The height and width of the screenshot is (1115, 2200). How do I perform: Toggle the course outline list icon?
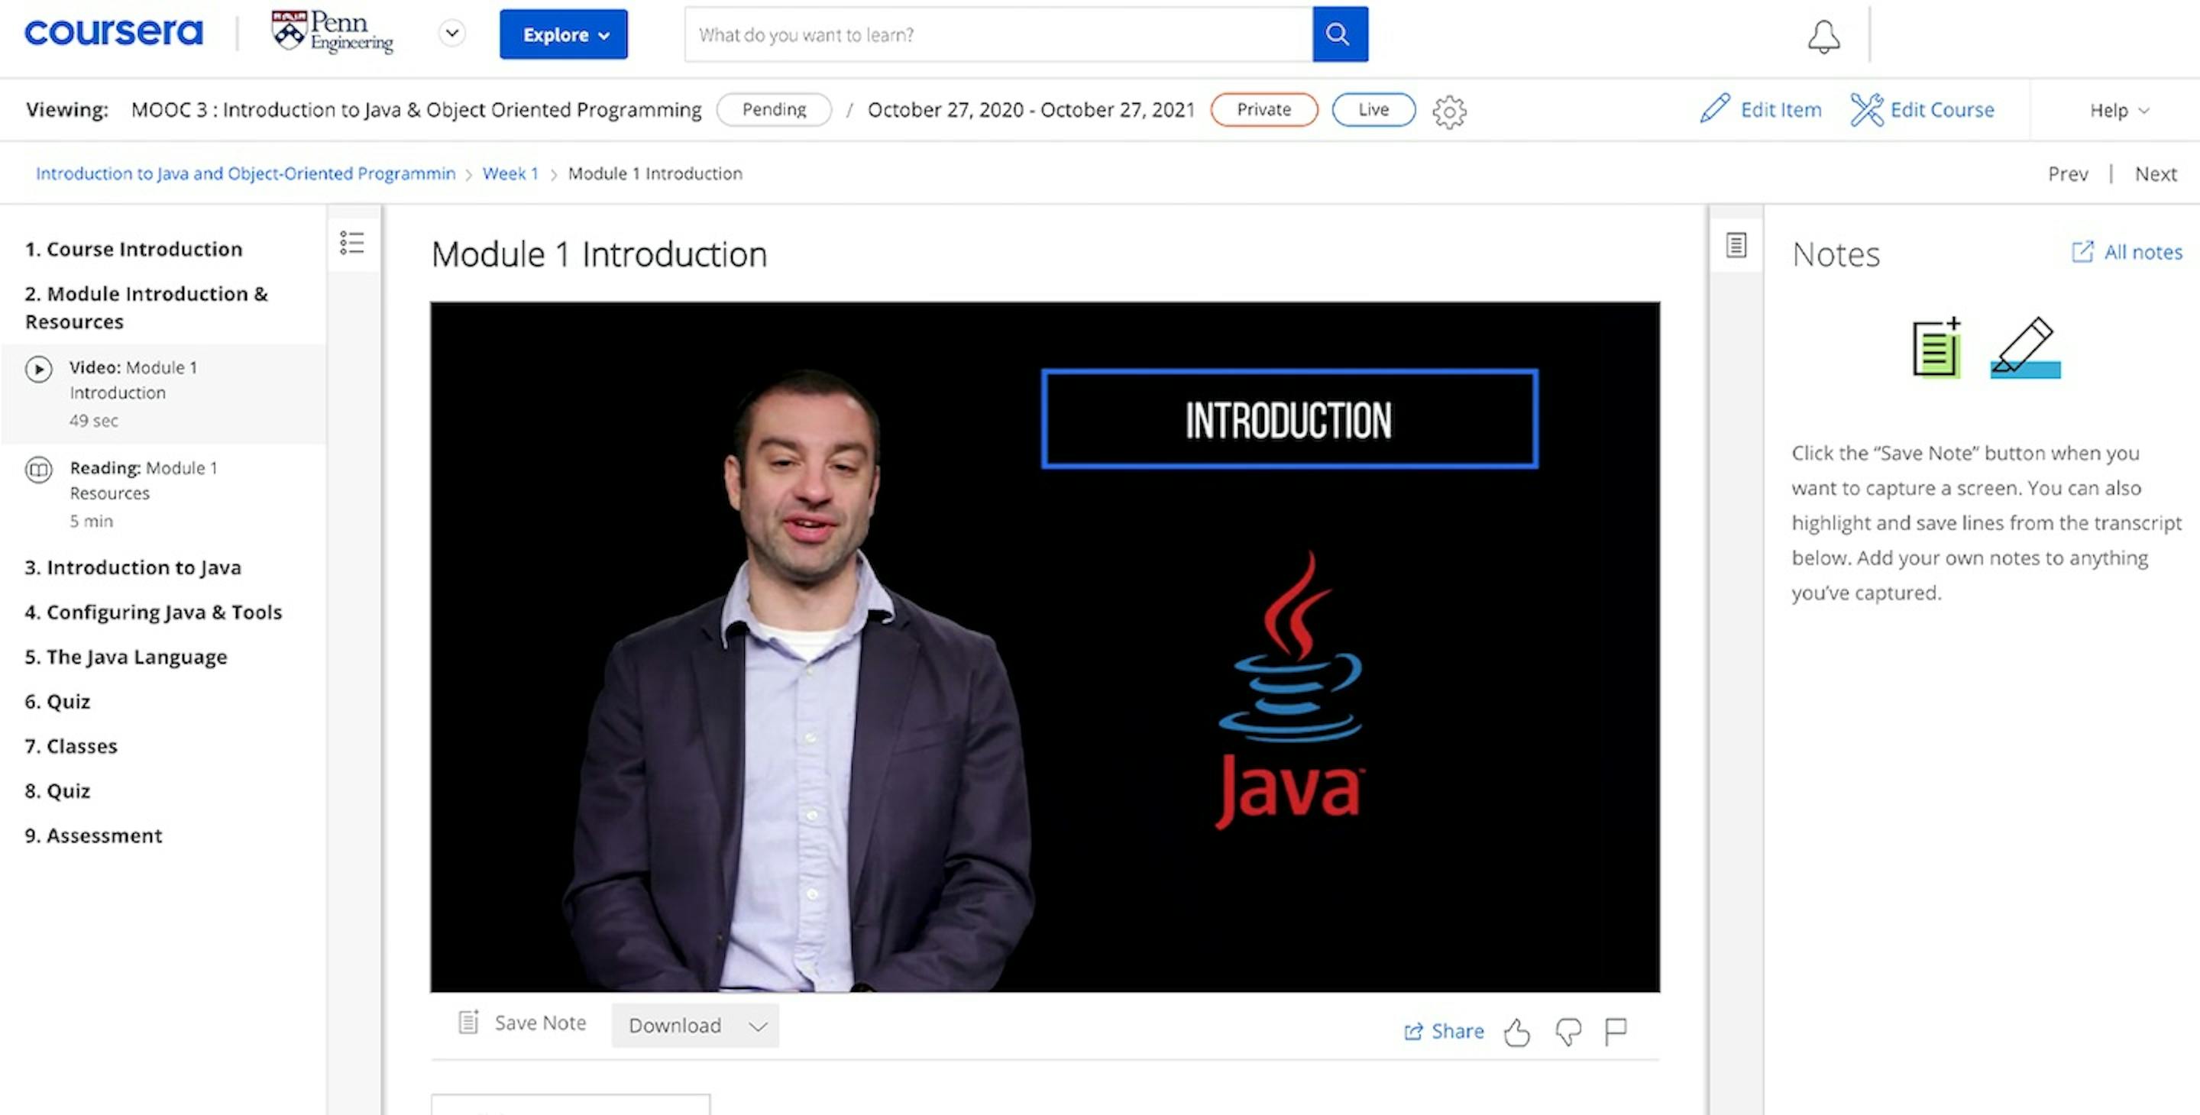click(x=352, y=244)
